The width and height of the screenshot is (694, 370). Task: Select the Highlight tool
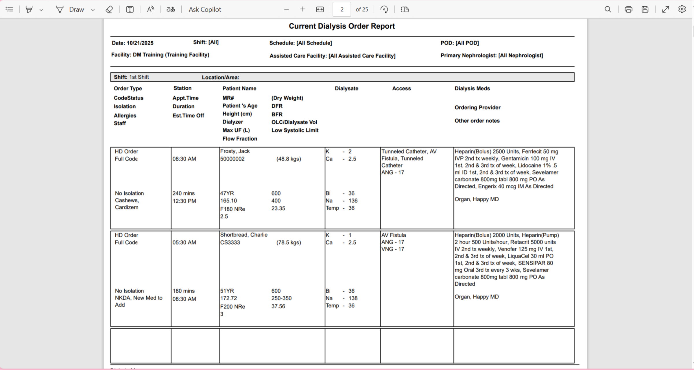(x=29, y=9)
